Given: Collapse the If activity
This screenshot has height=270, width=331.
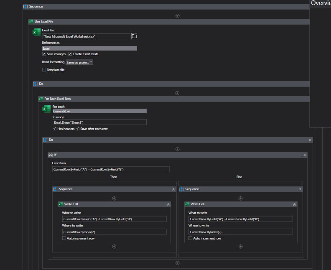Looking at the screenshot, I should 304,155.
